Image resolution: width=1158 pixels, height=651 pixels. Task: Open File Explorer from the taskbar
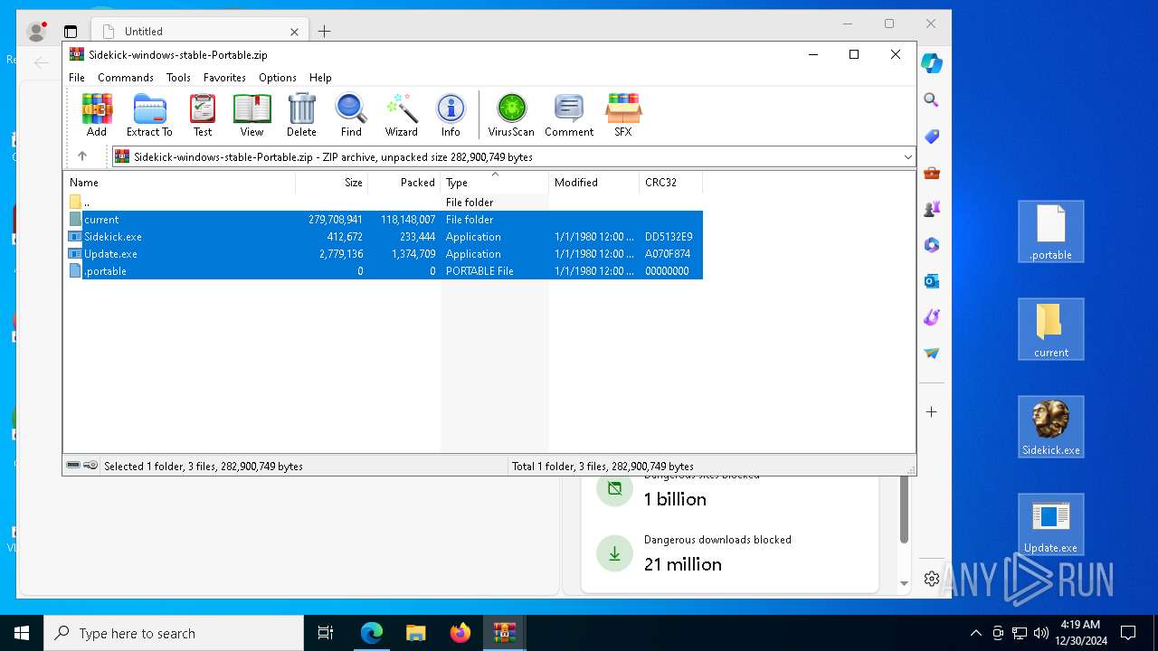tap(415, 633)
